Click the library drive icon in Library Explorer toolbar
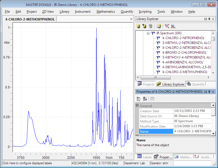218x168 pixels. click(159, 26)
